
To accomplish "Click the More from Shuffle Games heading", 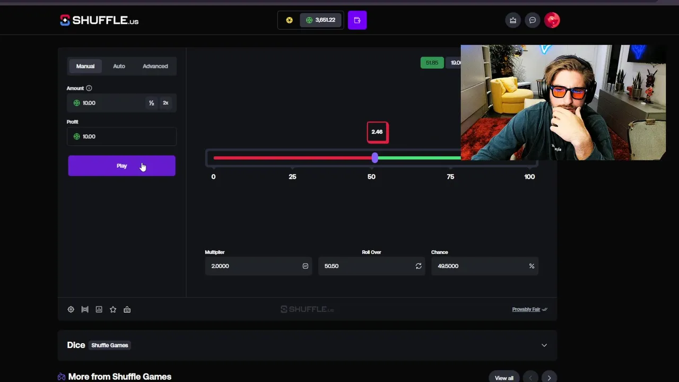I will (x=120, y=377).
